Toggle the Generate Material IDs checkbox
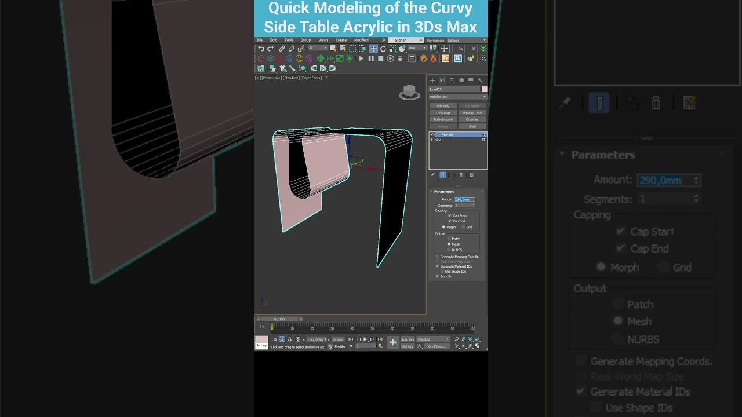 437,266
